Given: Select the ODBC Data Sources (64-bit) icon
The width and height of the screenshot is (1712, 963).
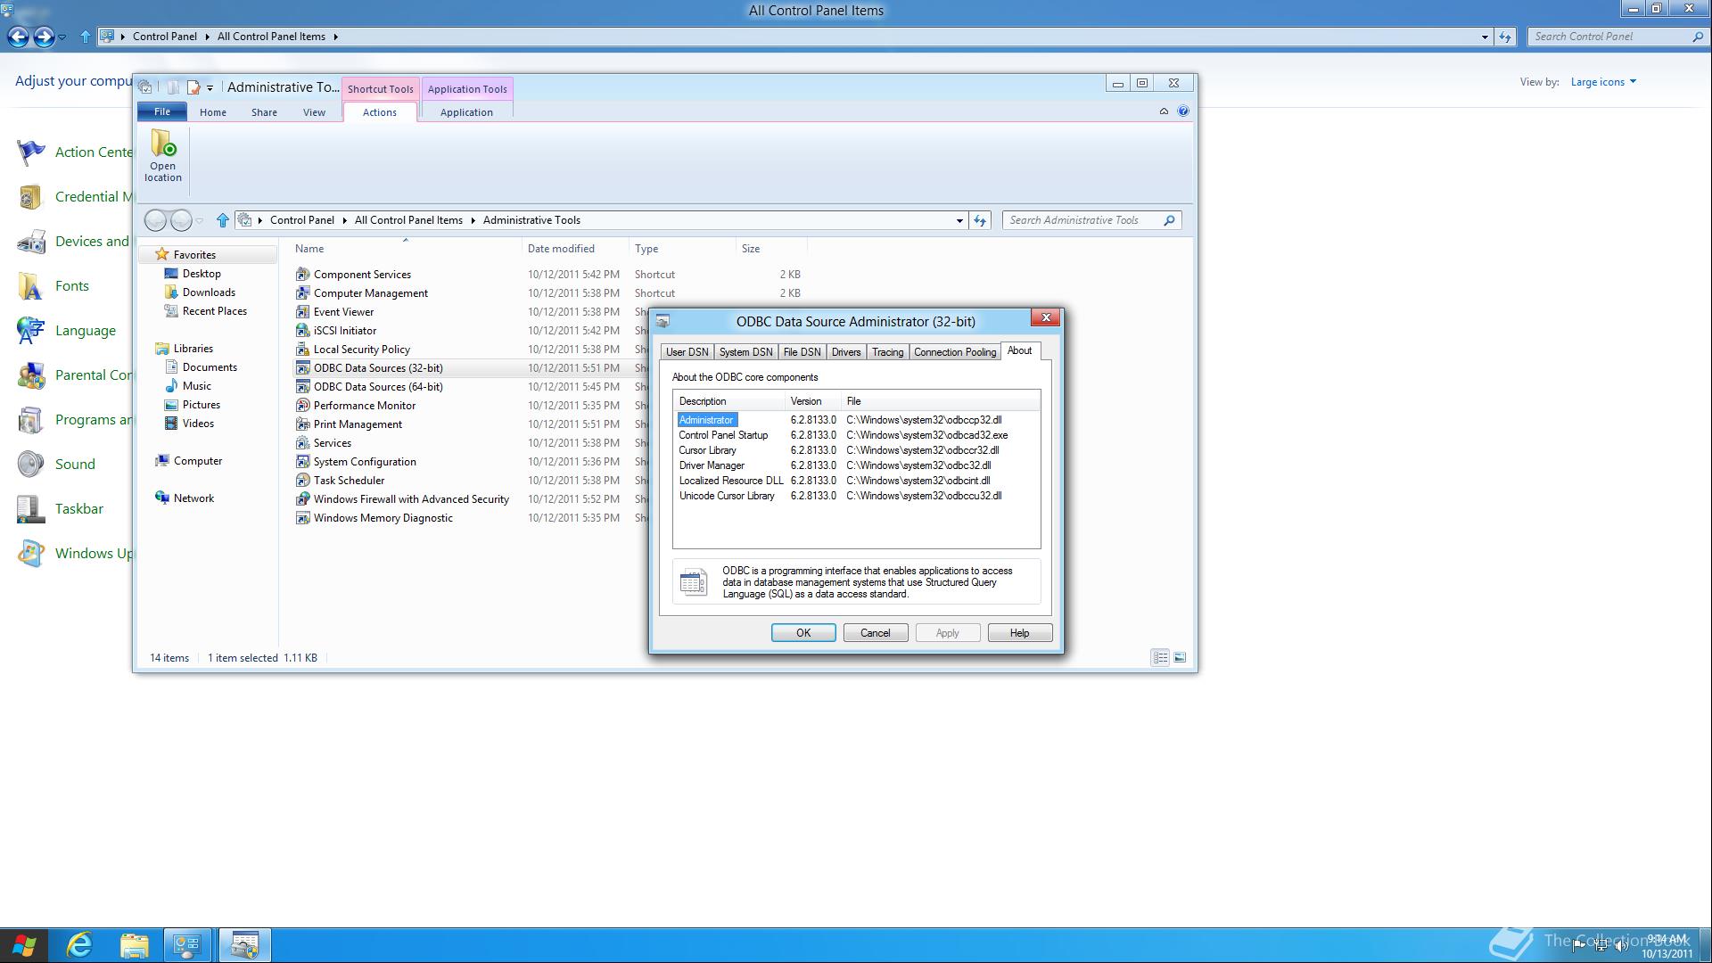Looking at the screenshot, I should (303, 387).
